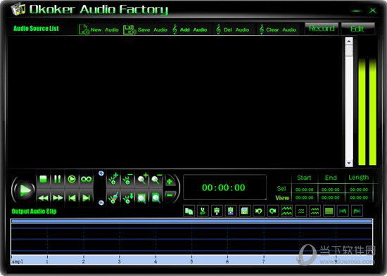Viewport: 387px width, 276px height.
Task: Click Clear Audio button
Action: point(277,29)
